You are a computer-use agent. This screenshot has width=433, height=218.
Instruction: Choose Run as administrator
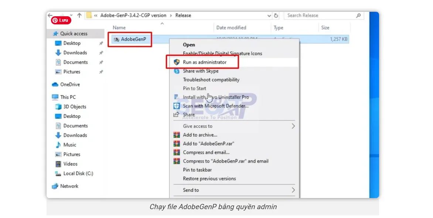coord(205,62)
